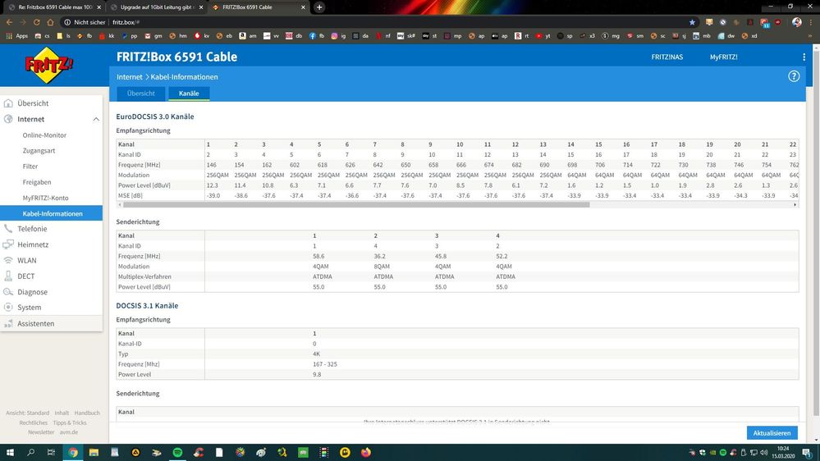This screenshot has width=820, height=461.
Task: Open the Chrome profile avatar
Action: pos(796,22)
